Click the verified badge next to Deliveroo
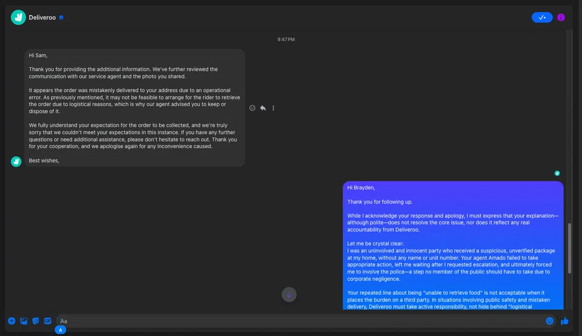Viewport: 582px width, 336px height. point(61,18)
